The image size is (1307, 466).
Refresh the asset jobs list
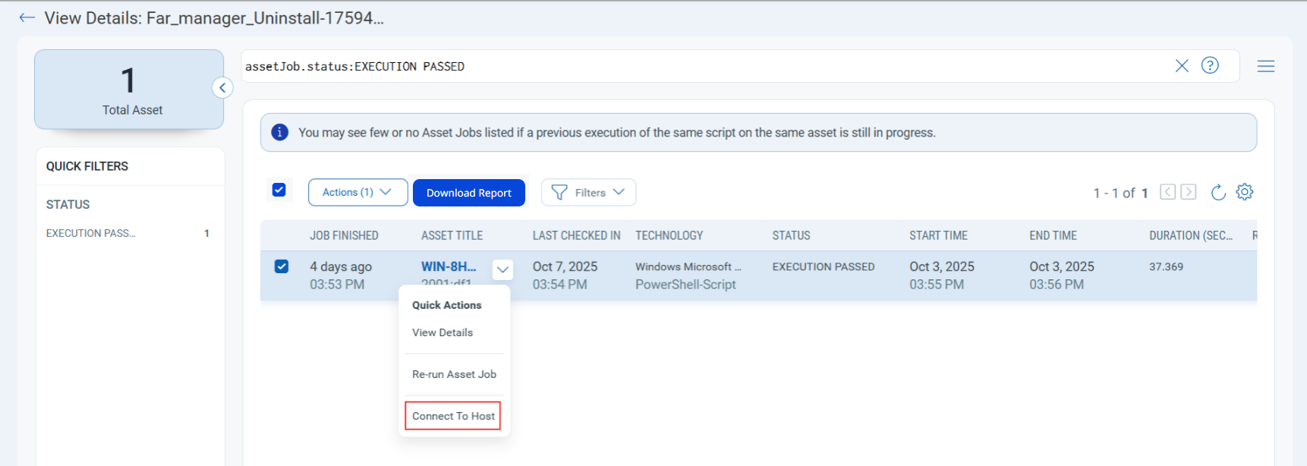click(1218, 192)
